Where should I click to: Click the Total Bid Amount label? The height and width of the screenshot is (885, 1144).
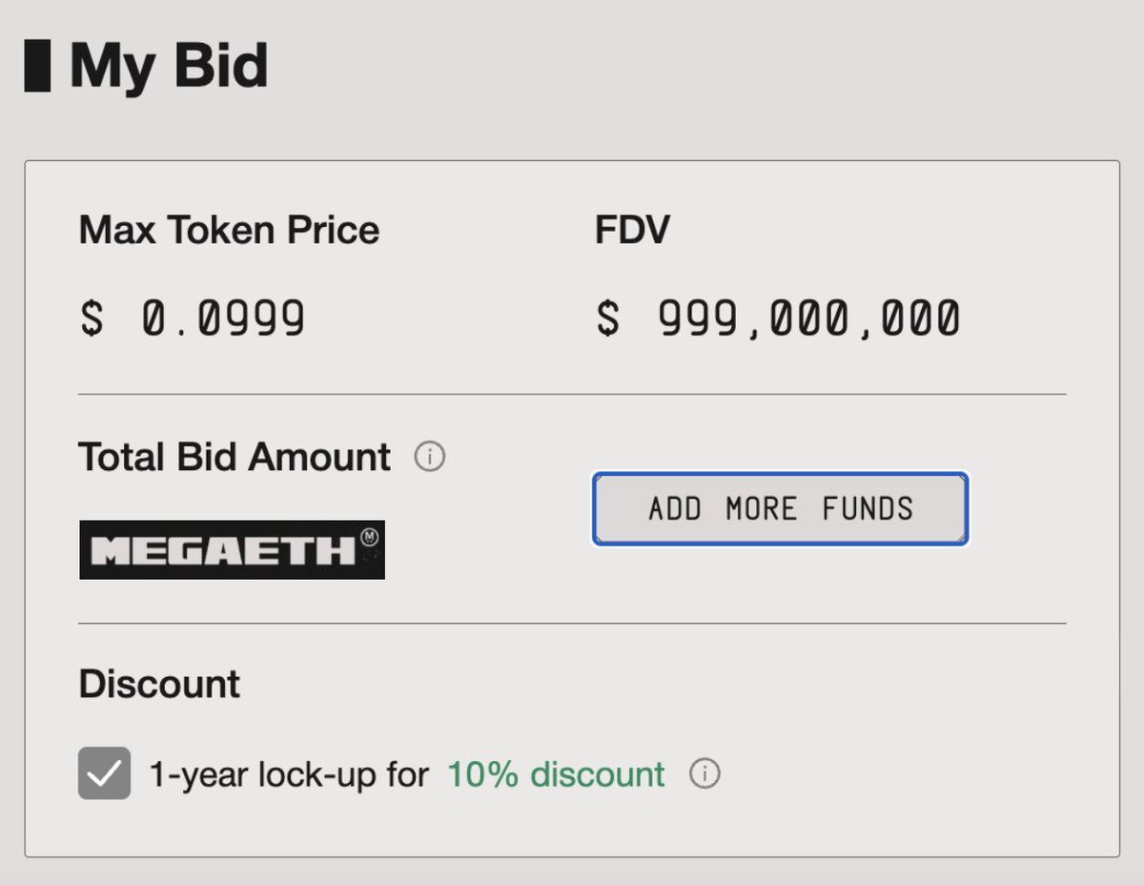[235, 458]
